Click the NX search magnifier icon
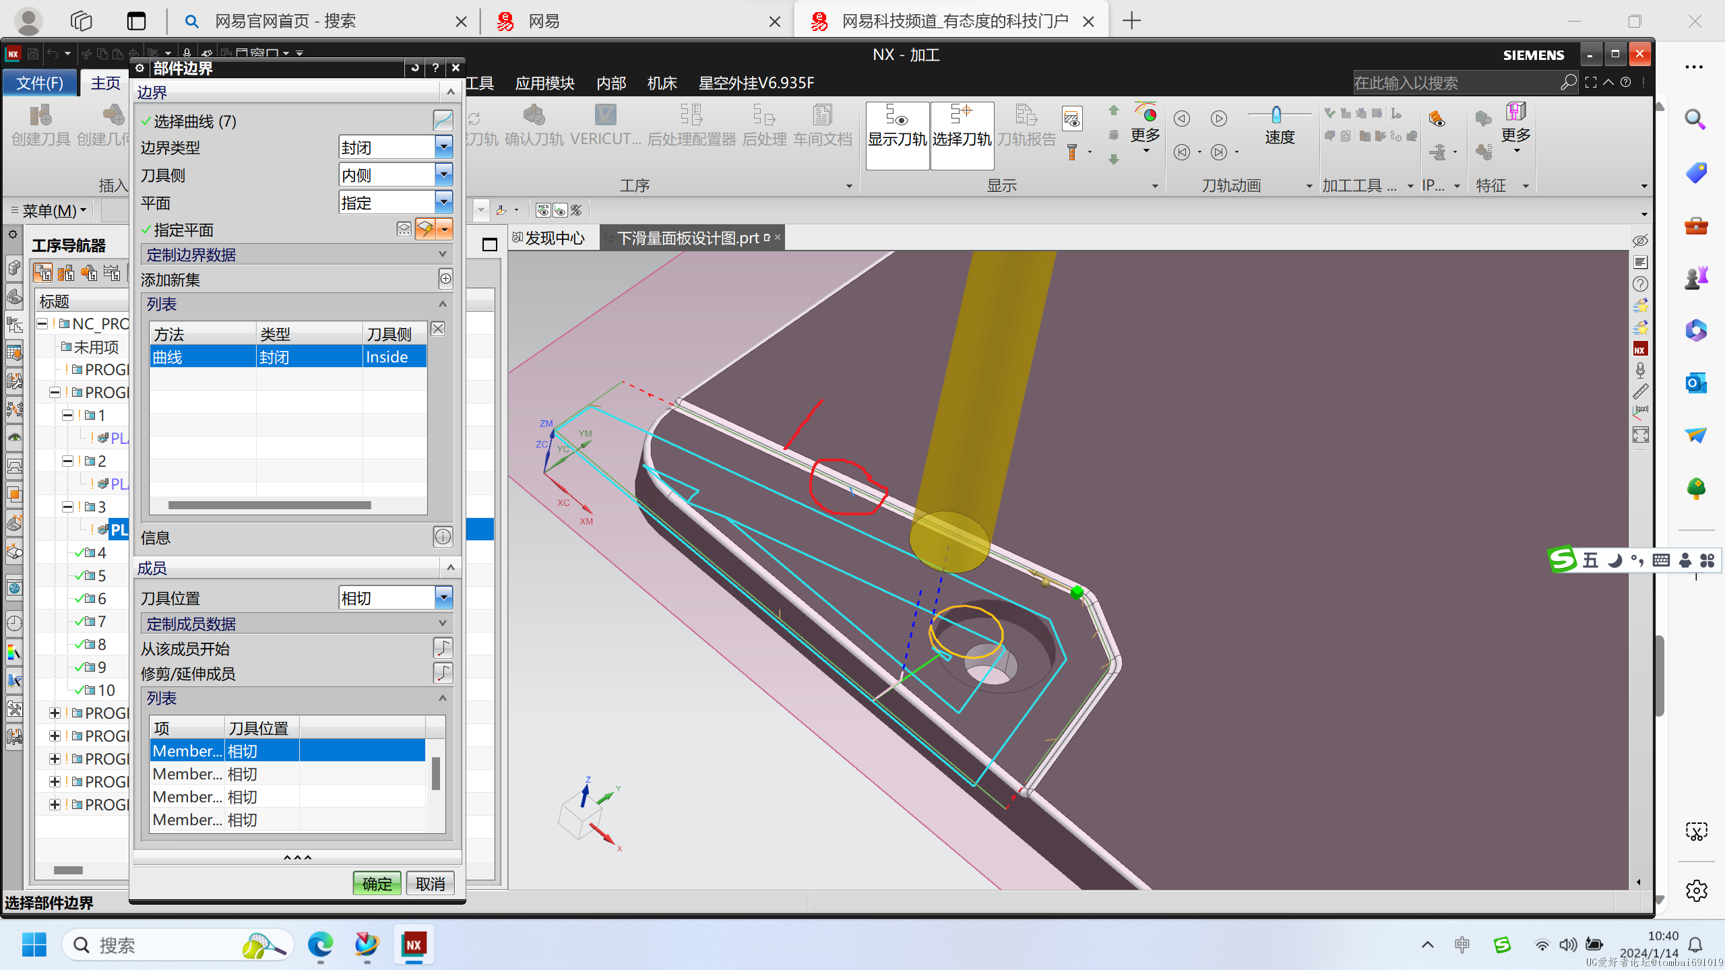 pyautogui.click(x=1568, y=82)
